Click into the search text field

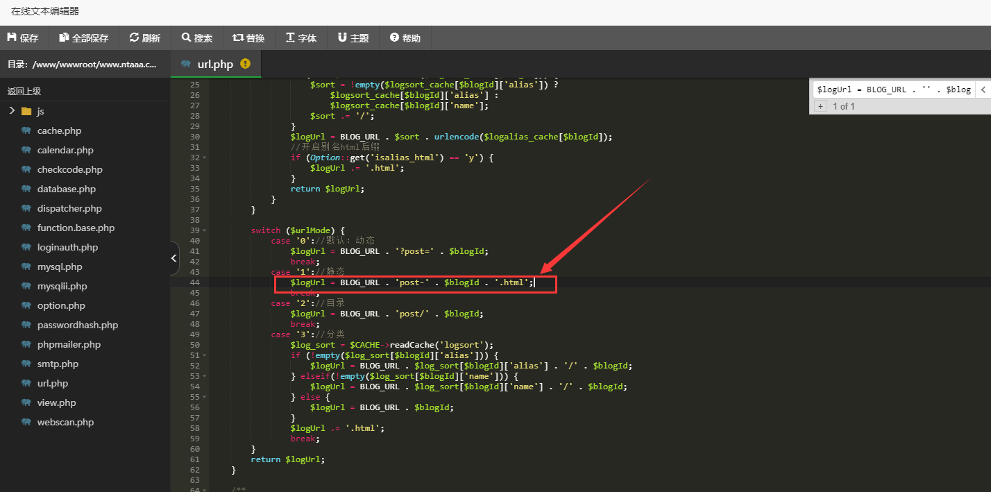coord(893,90)
